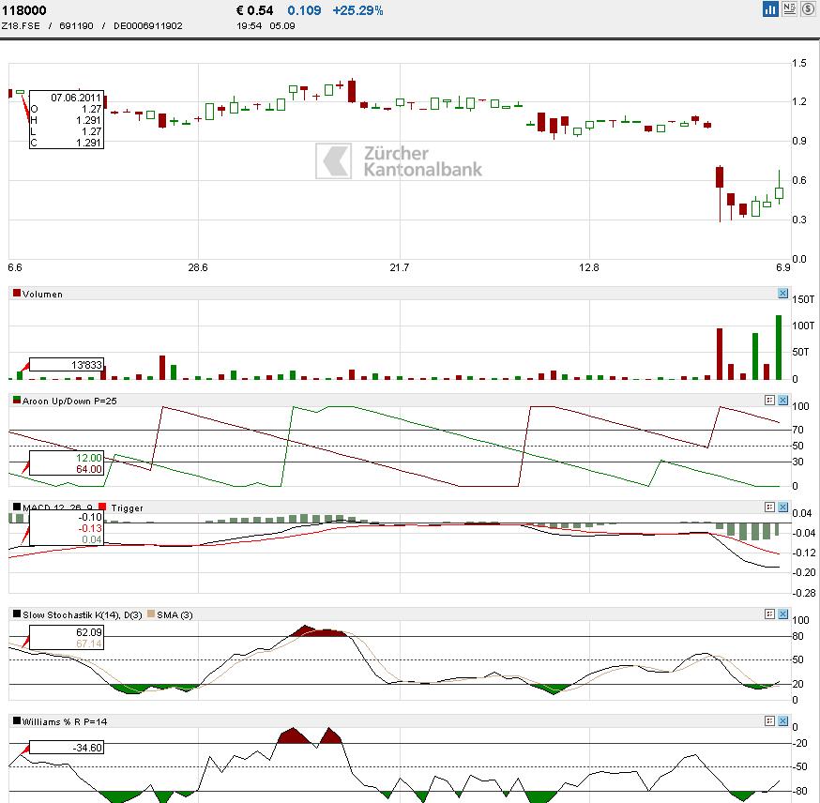Click the red Trigger legend swatch
The image size is (820, 803).
point(102,507)
